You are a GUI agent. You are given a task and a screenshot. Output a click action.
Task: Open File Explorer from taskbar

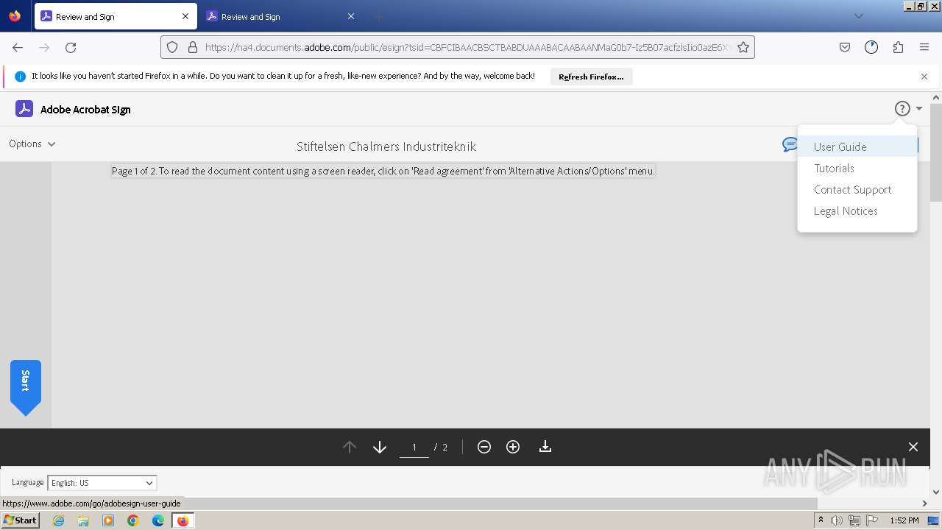tap(83, 520)
